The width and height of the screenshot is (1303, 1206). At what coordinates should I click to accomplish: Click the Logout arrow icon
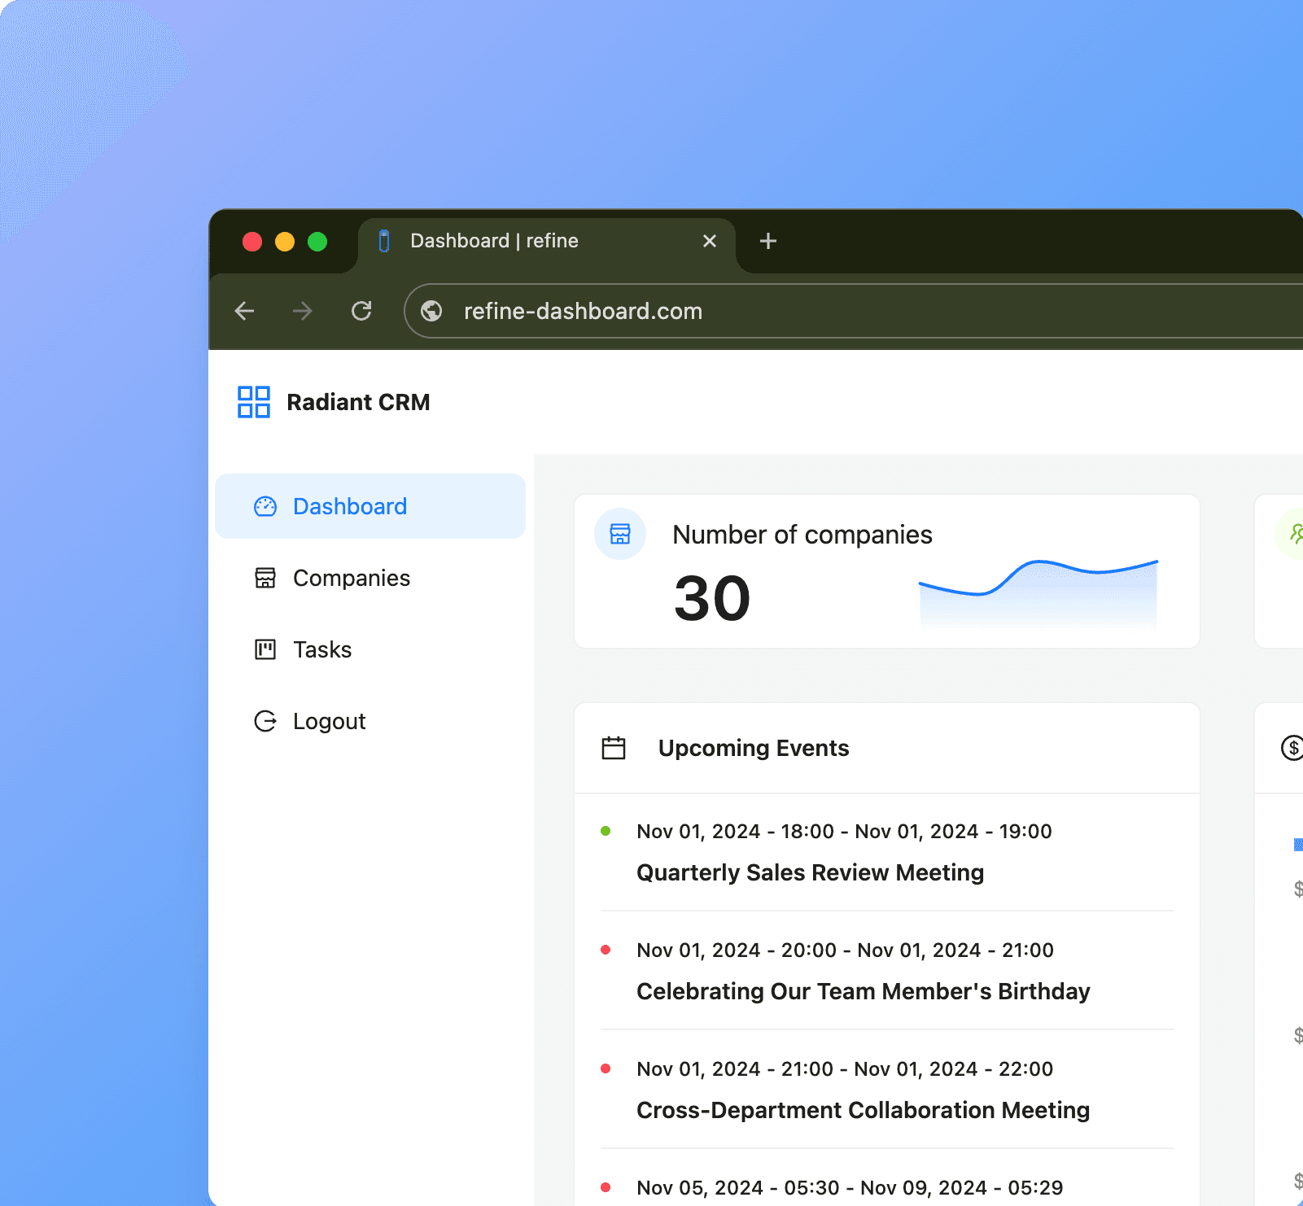265,720
